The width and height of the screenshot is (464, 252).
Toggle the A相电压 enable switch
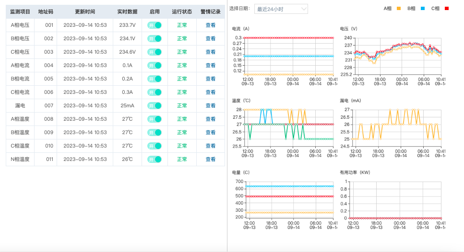[155, 25]
